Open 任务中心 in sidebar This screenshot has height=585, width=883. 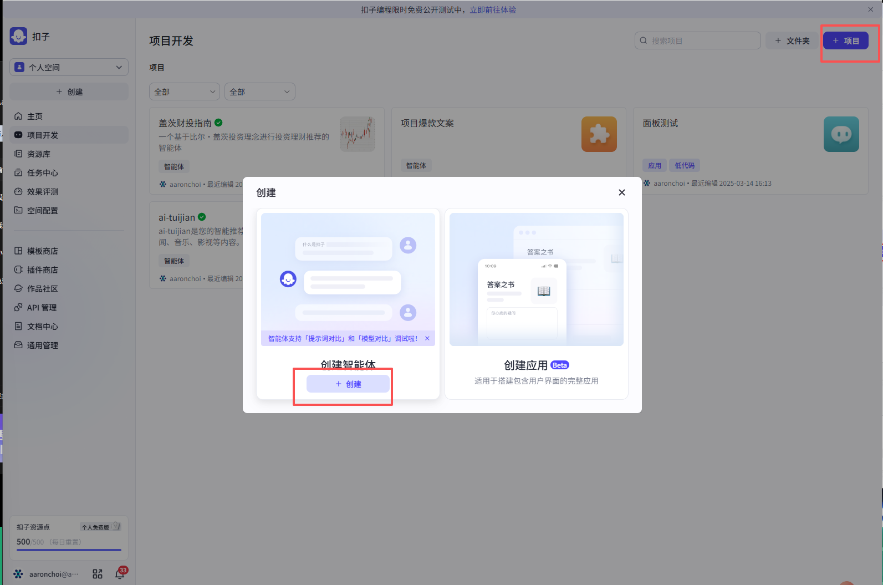click(69, 172)
